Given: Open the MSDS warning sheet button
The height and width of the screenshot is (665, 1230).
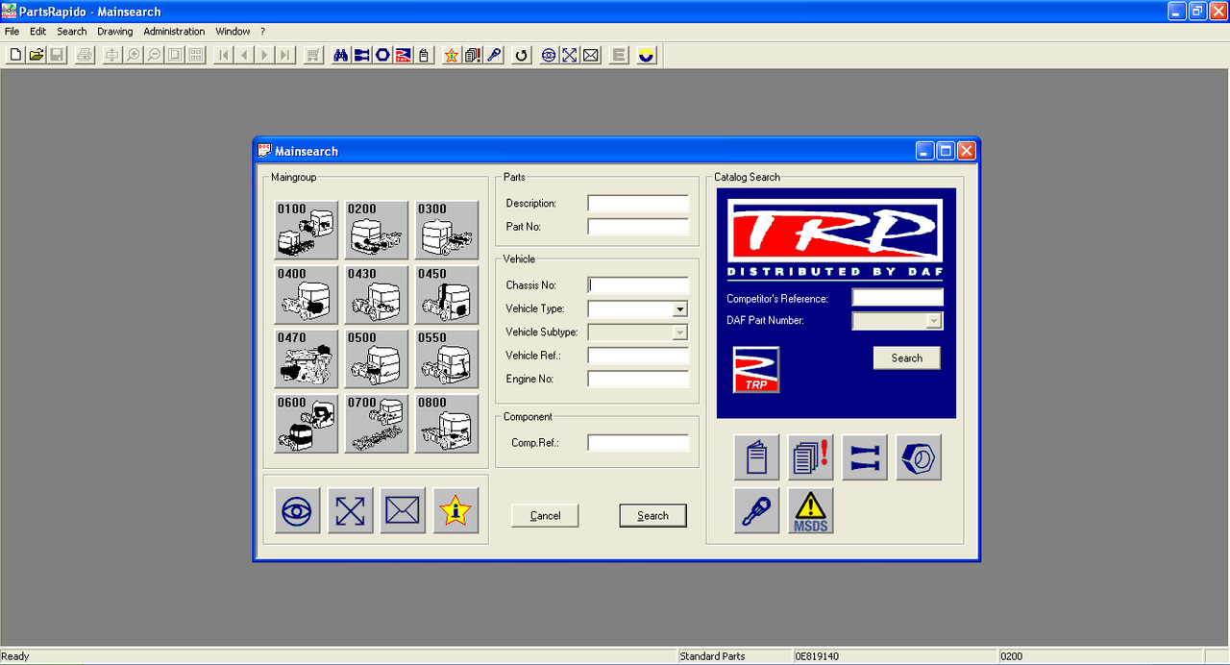Looking at the screenshot, I should coord(810,511).
